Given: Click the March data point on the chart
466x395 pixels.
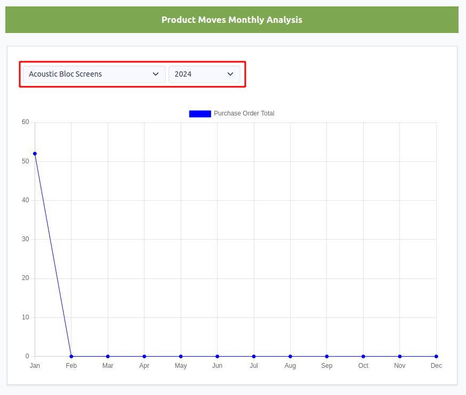Looking at the screenshot, I should [x=108, y=357].
